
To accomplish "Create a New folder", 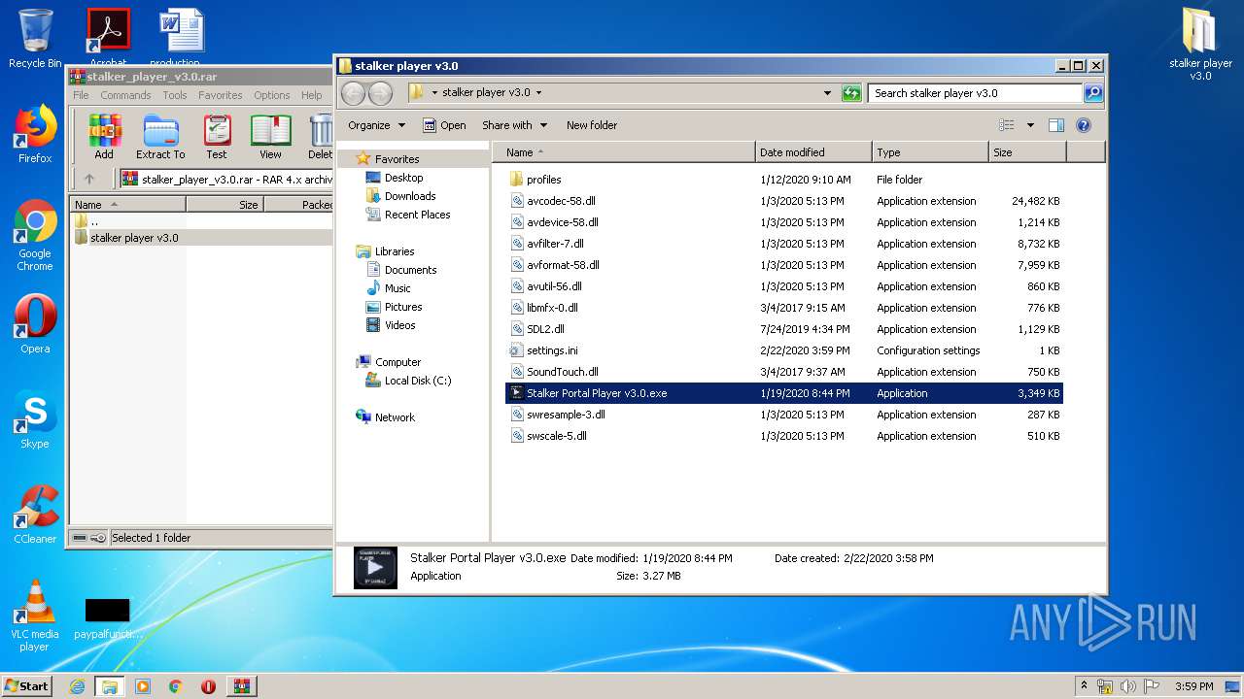I will [592, 125].
